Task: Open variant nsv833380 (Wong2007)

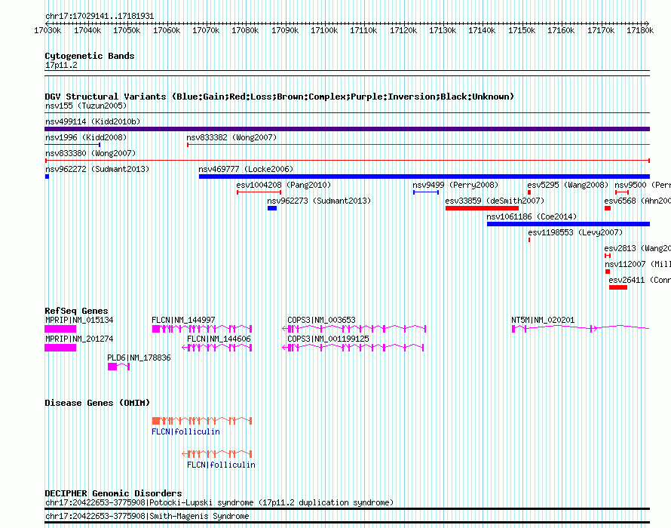Action: 90,153
